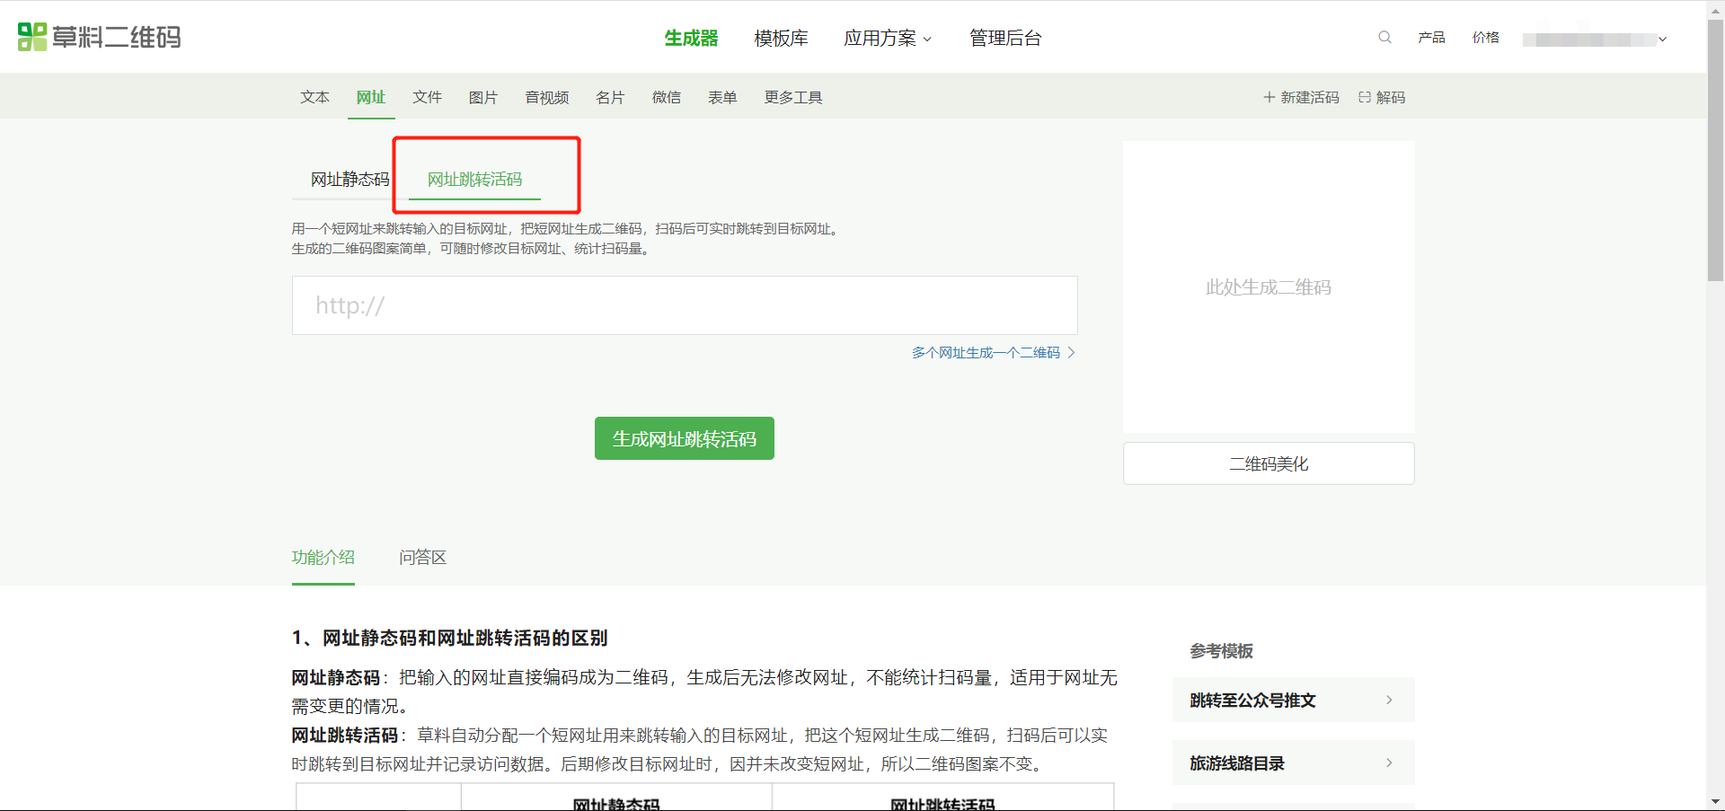
Task: Click the scrollbar down arrow
Action: coord(1715,801)
